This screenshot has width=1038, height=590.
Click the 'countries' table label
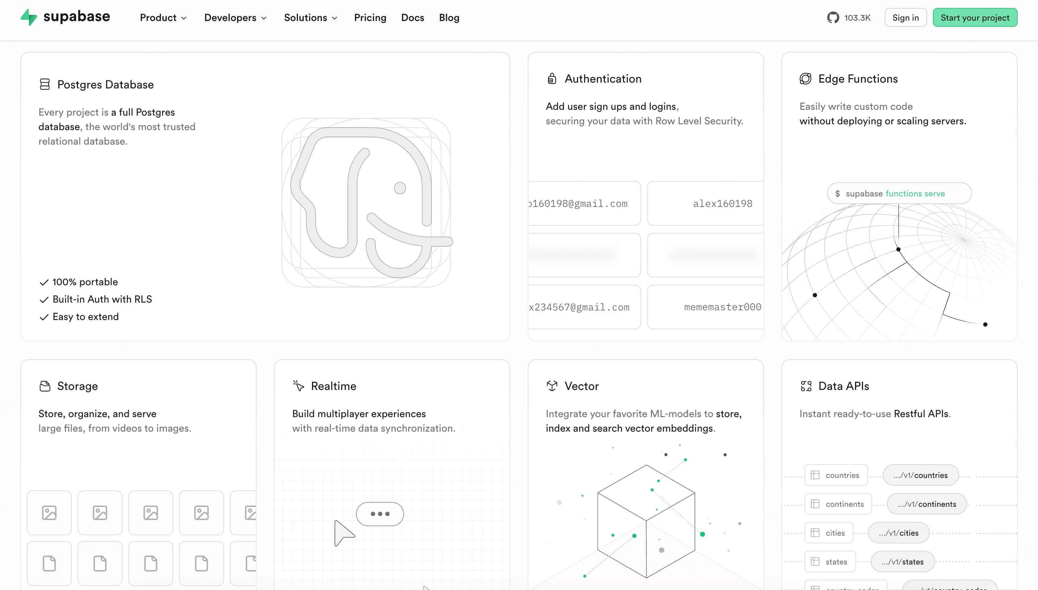point(842,475)
